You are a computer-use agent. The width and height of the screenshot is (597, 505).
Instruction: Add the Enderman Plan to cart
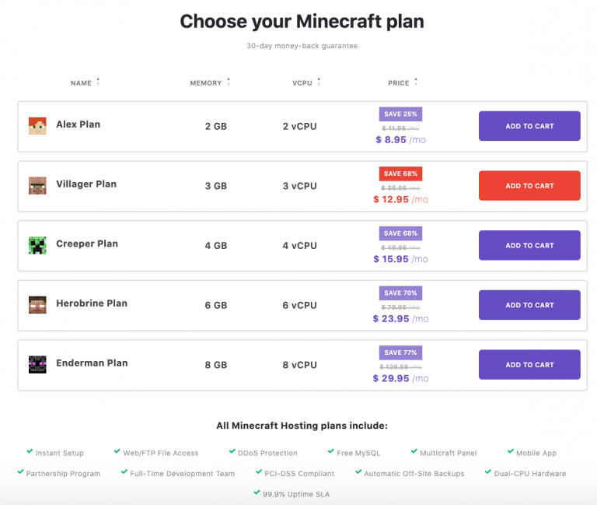click(529, 364)
